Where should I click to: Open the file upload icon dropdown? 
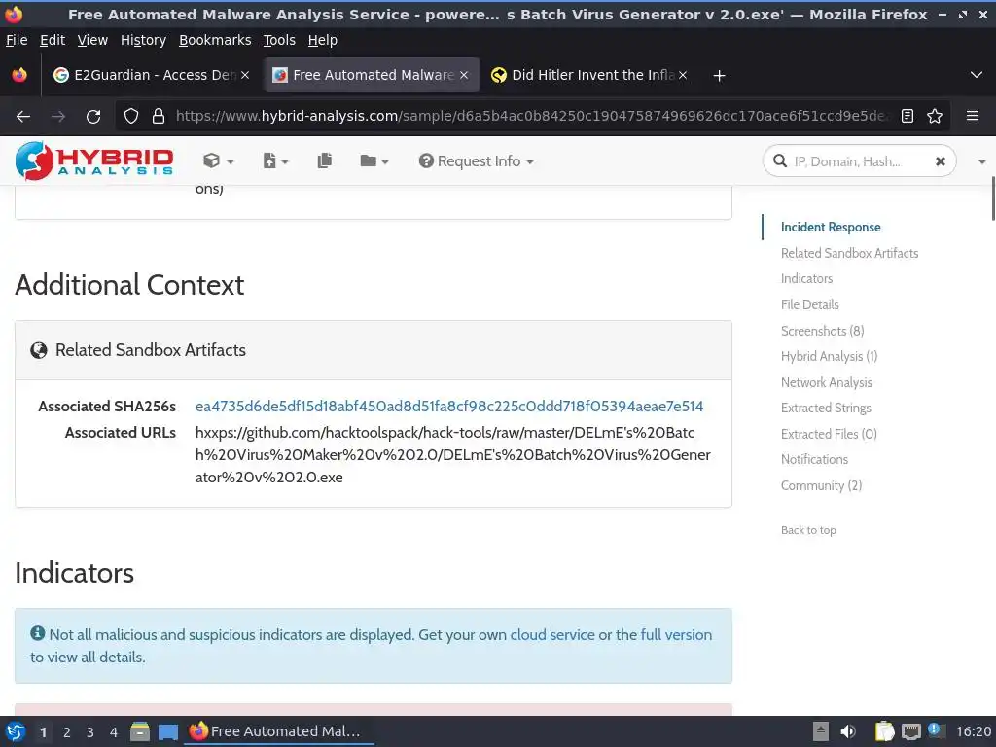click(275, 161)
